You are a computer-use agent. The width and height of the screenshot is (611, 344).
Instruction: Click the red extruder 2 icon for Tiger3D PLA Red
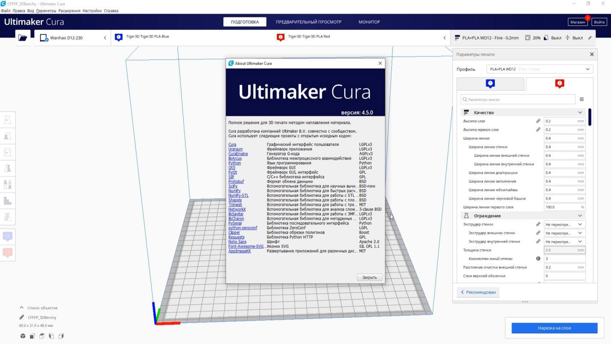280,37
